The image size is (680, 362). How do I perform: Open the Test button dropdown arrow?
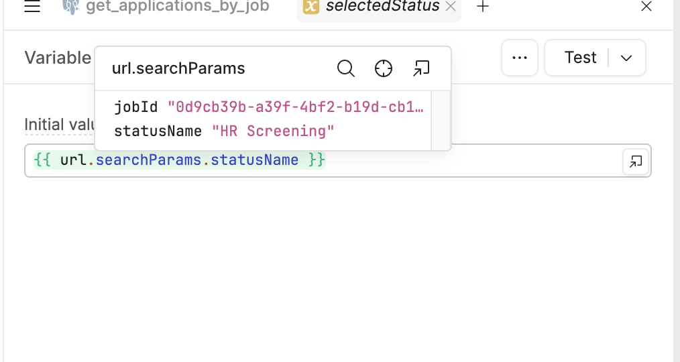[626, 58]
